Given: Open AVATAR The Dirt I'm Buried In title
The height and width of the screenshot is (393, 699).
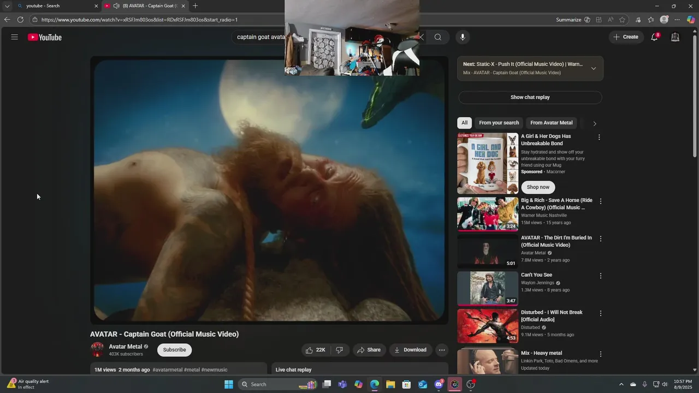Looking at the screenshot, I should 556,241.
